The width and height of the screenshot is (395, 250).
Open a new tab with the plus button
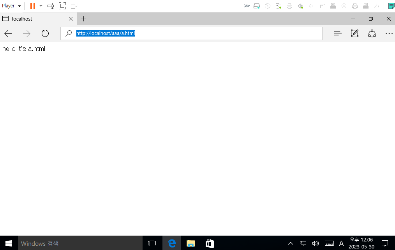[x=84, y=19]
